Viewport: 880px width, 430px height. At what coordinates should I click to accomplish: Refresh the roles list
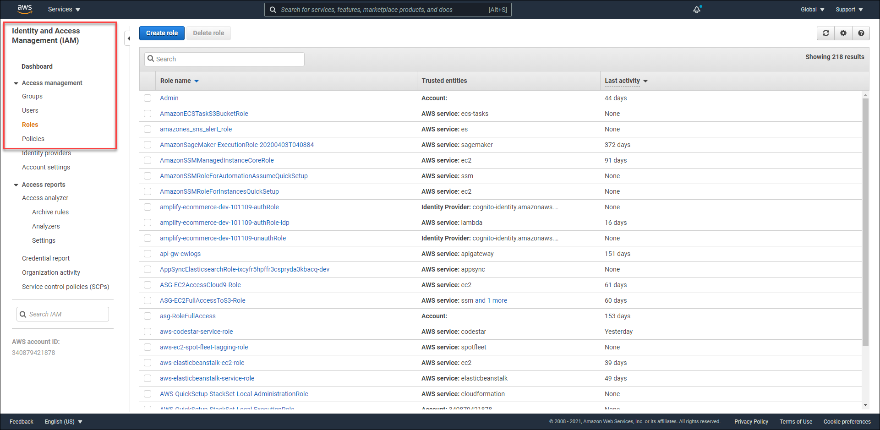tap(826, 33)
